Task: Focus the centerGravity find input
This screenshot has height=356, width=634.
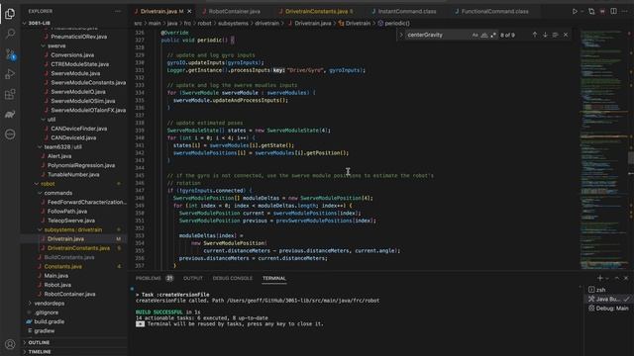Action: (x=437, y=36)
